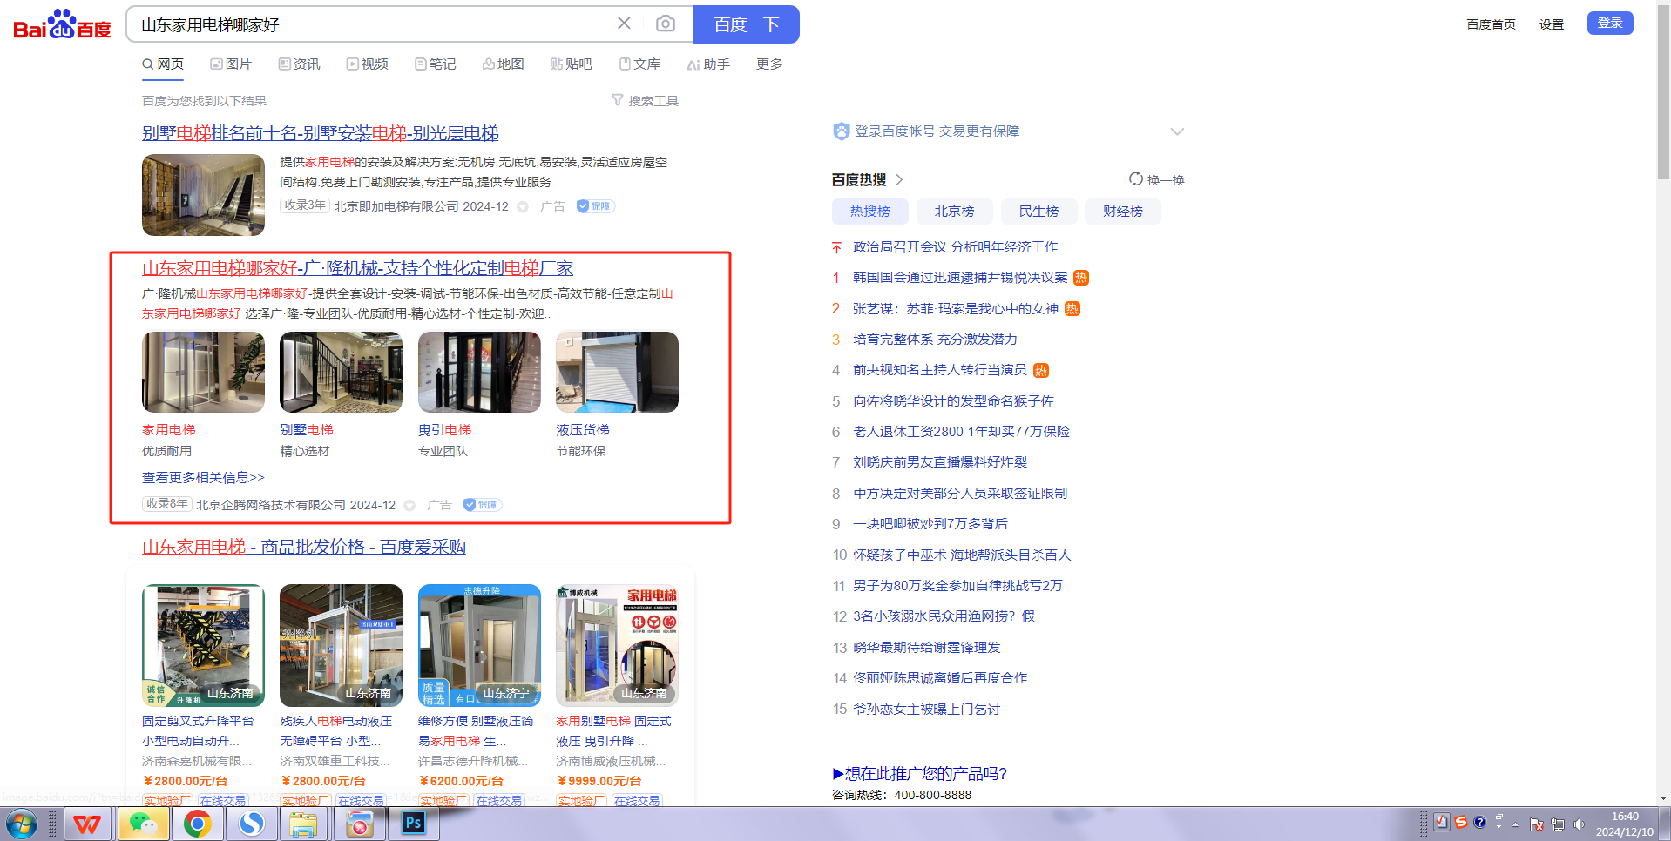Open the Windows Start menu
1671x841 pixels.
(x=21, y=824)
